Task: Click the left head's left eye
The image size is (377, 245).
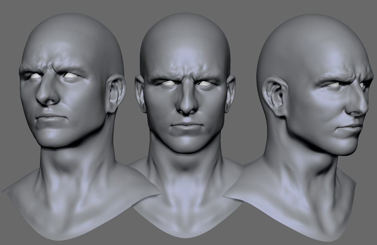Action: [36, 75]
